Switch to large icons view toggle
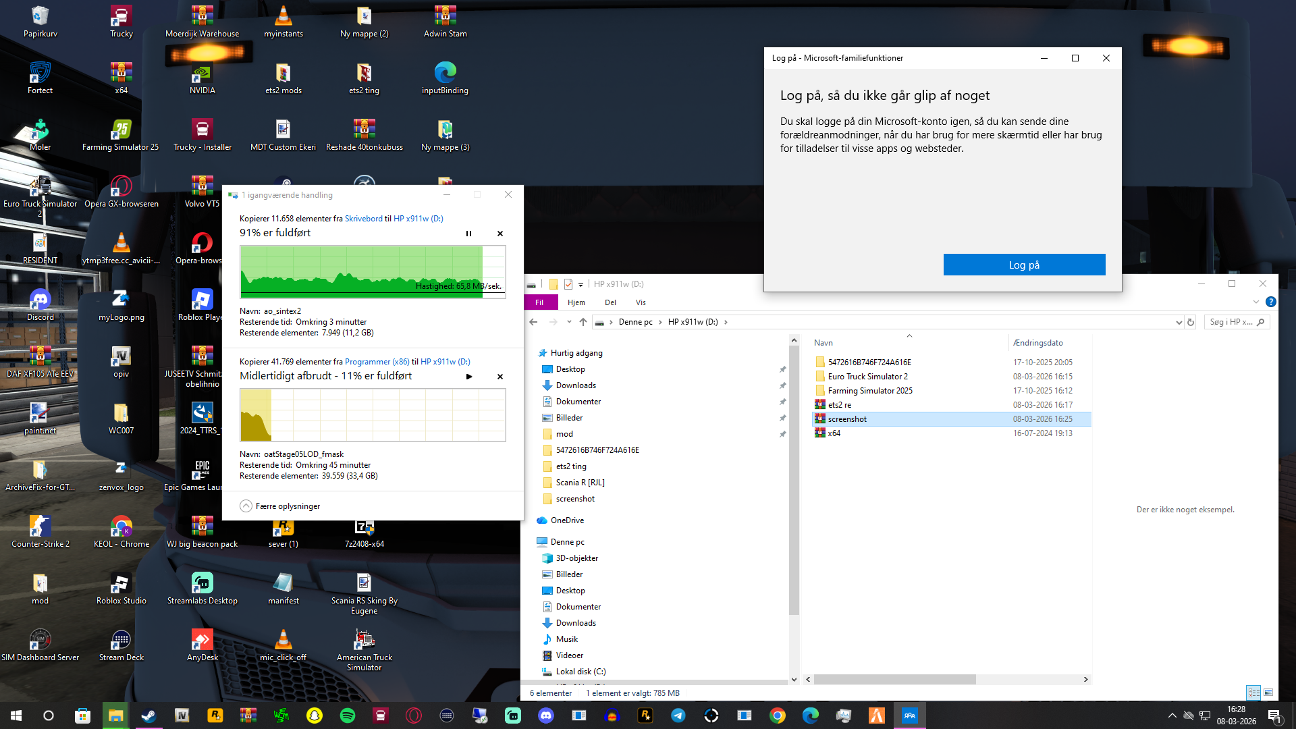This screenshot has width=1296, height=729. (1268, 693)
